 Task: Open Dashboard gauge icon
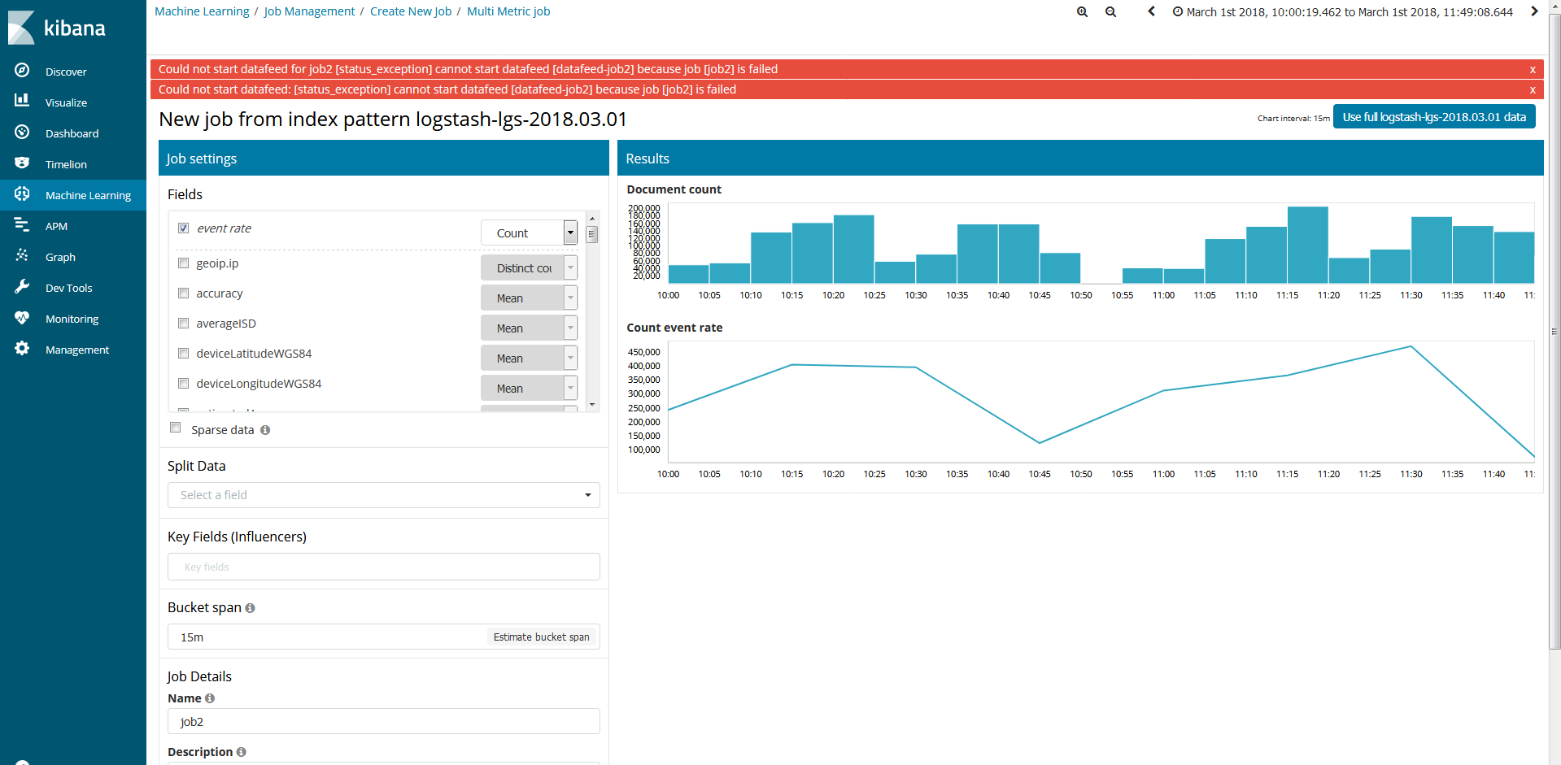[22, 132]
